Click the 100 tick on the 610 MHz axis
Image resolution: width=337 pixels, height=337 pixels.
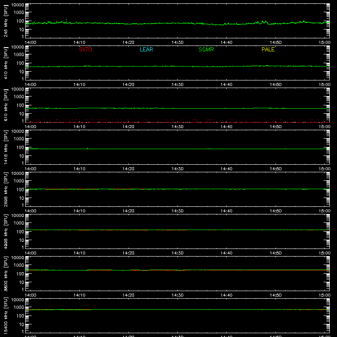coord(20,105)
